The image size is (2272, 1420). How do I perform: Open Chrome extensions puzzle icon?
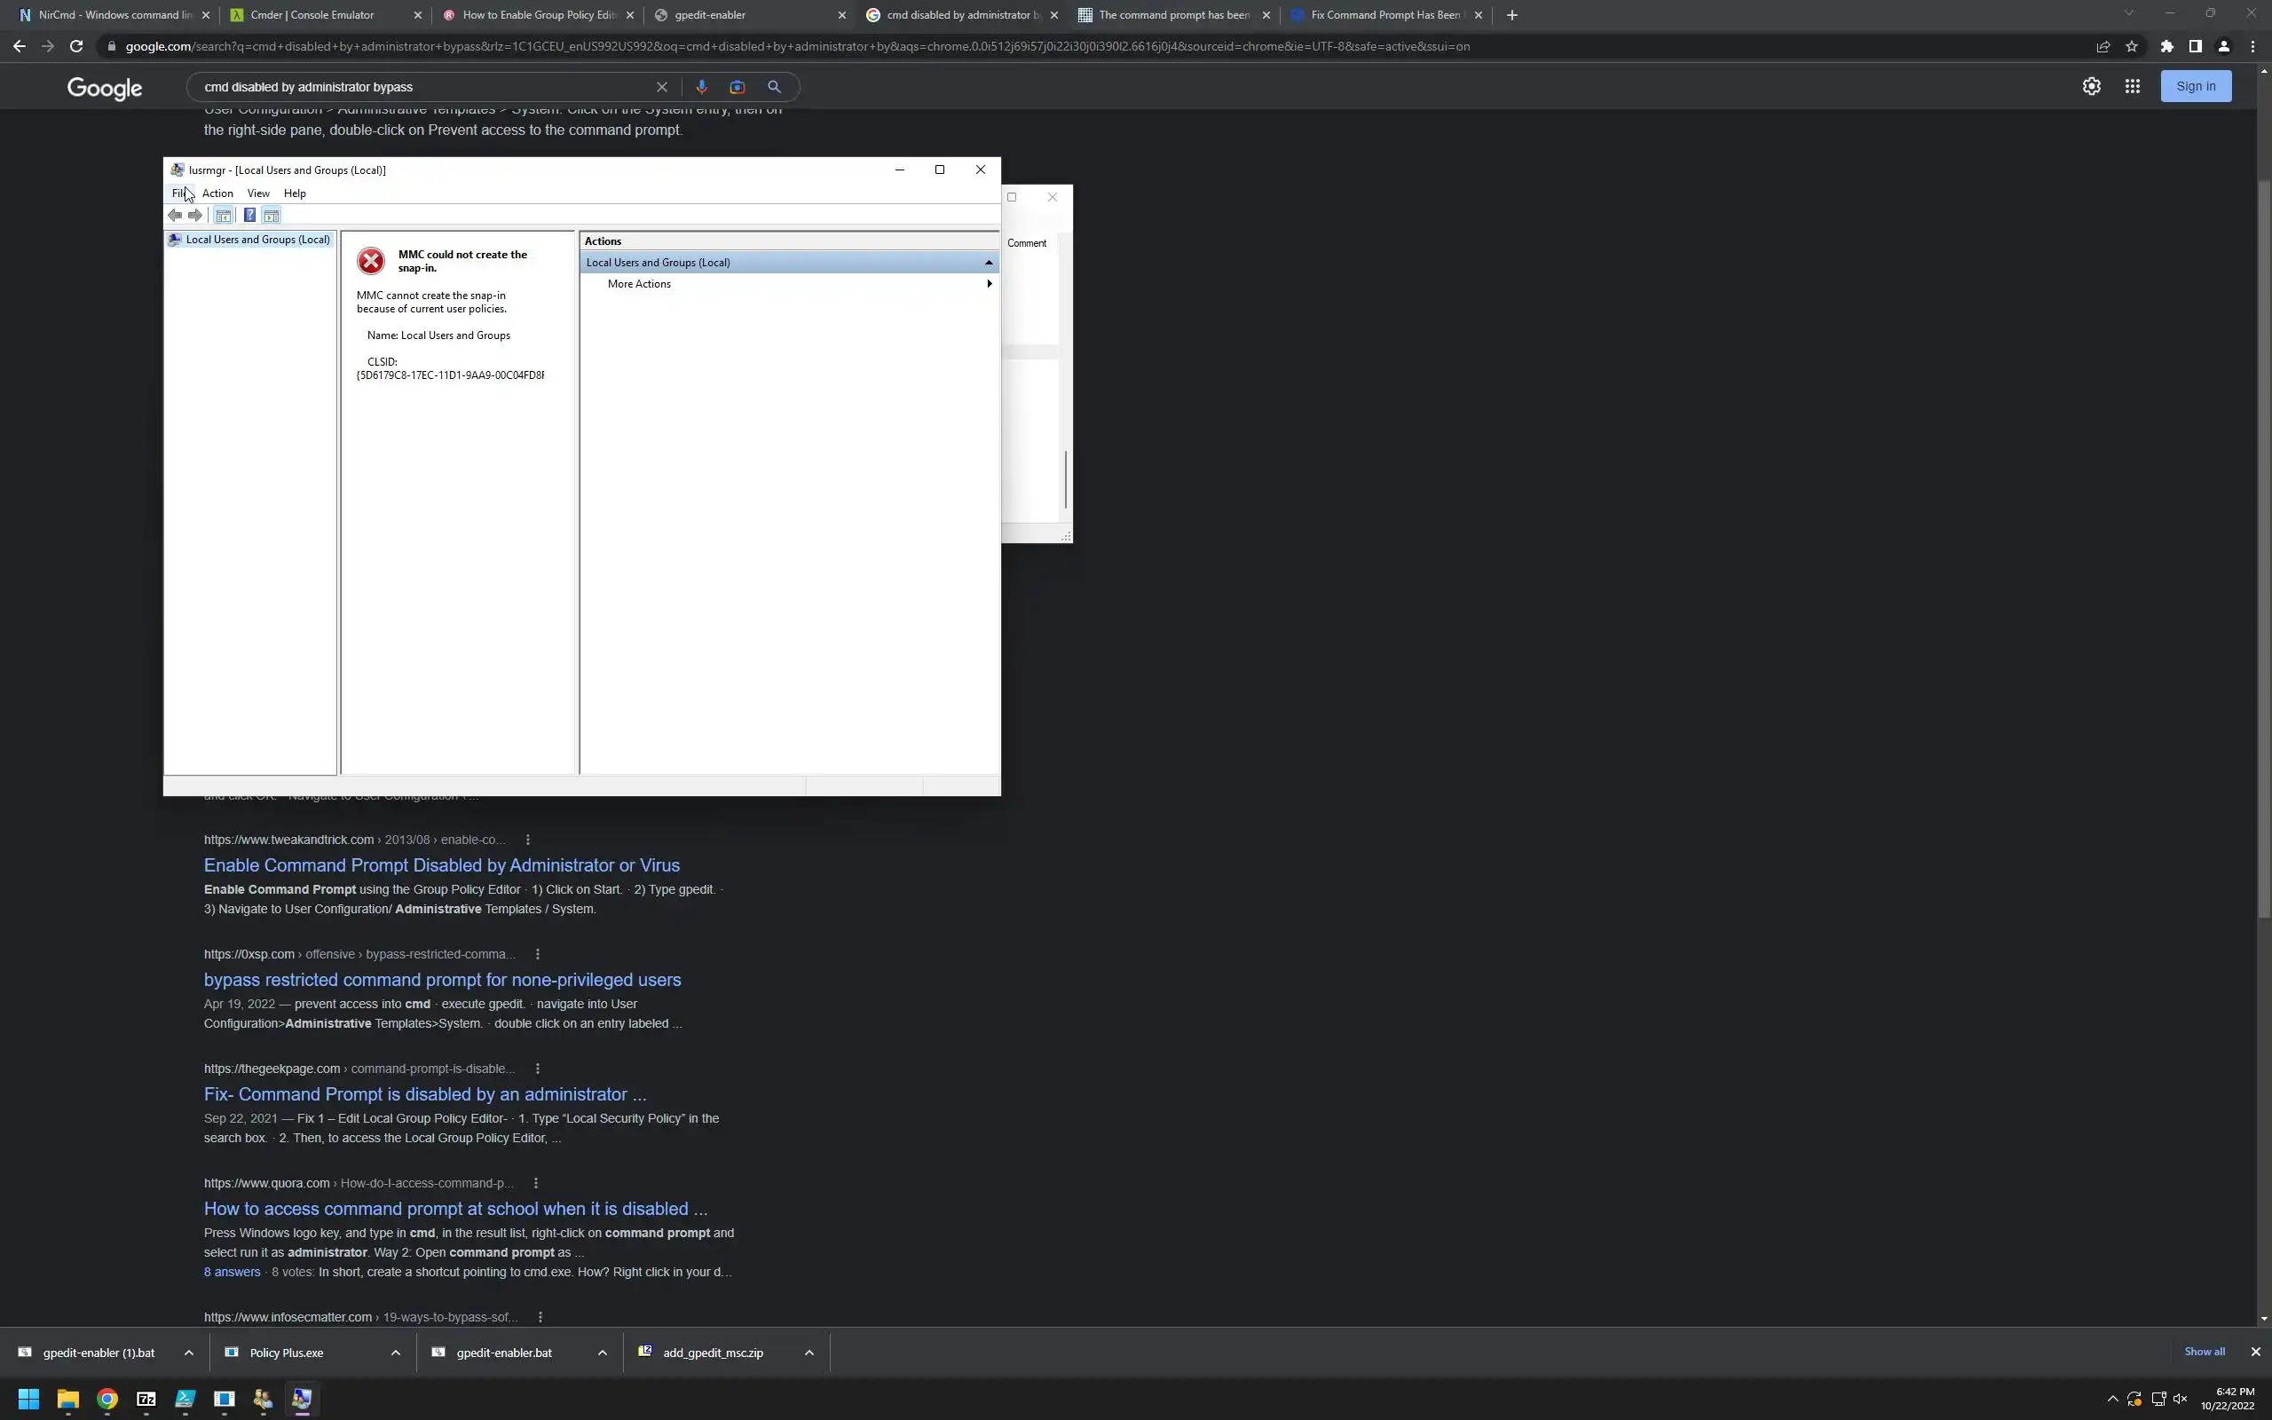[x=2167, y=46]
